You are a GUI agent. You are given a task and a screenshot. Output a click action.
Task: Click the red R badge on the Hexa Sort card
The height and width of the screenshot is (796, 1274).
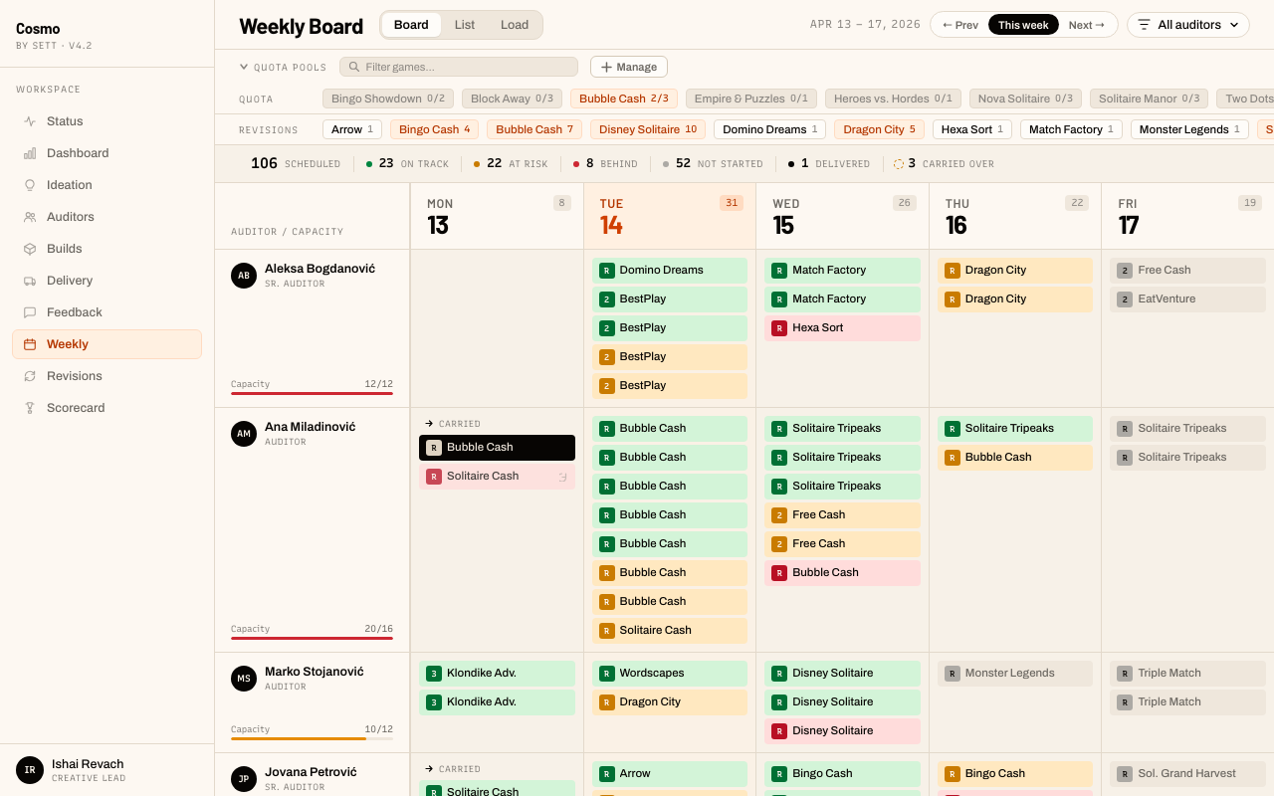(x=779, y=327)
